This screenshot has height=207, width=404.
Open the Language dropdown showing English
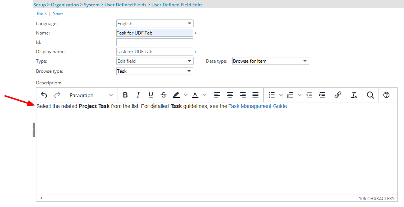(x=155, y=24)
